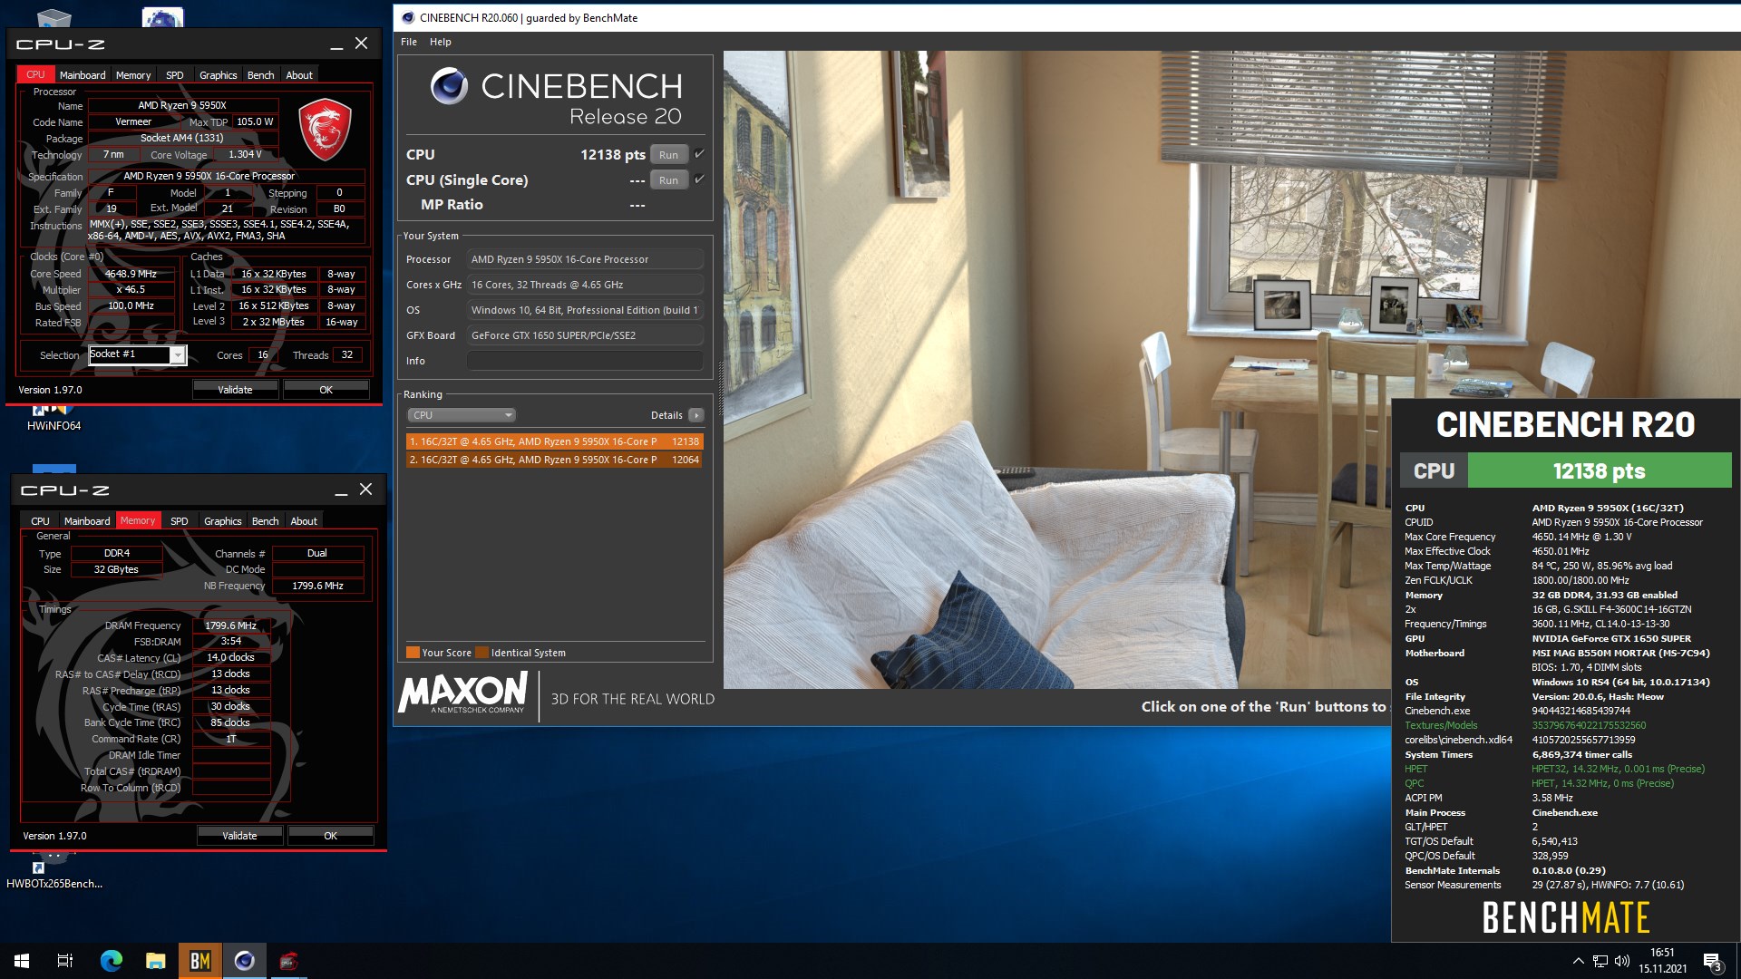Click the MSI dragon logo in CPU-Z
The image size is (1741, 979).
click(x=325, y=130)
